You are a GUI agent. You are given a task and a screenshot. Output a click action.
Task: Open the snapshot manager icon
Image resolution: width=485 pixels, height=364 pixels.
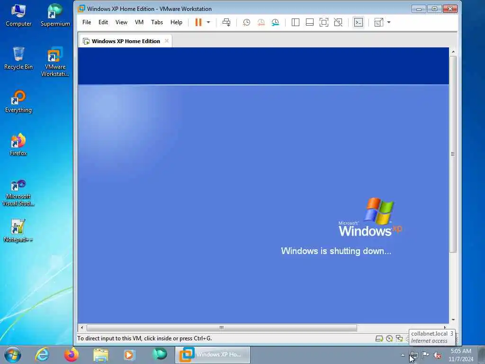(275, 22)
